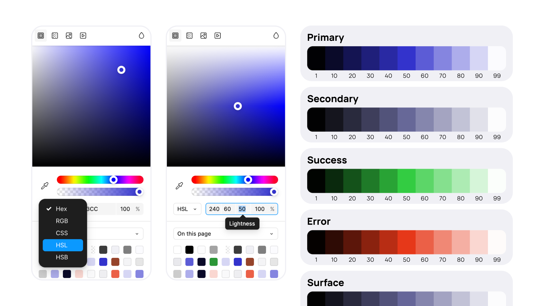Image resolution: width=544 pixels, height=306 pixels.
Task: Select gradient fill icon in left picker
Action: 55,36
